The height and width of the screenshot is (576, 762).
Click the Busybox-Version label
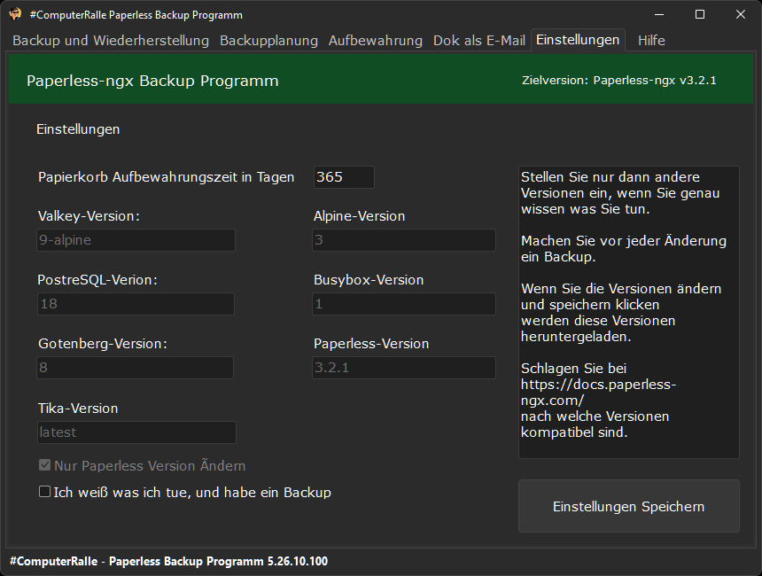coord(369,280)
